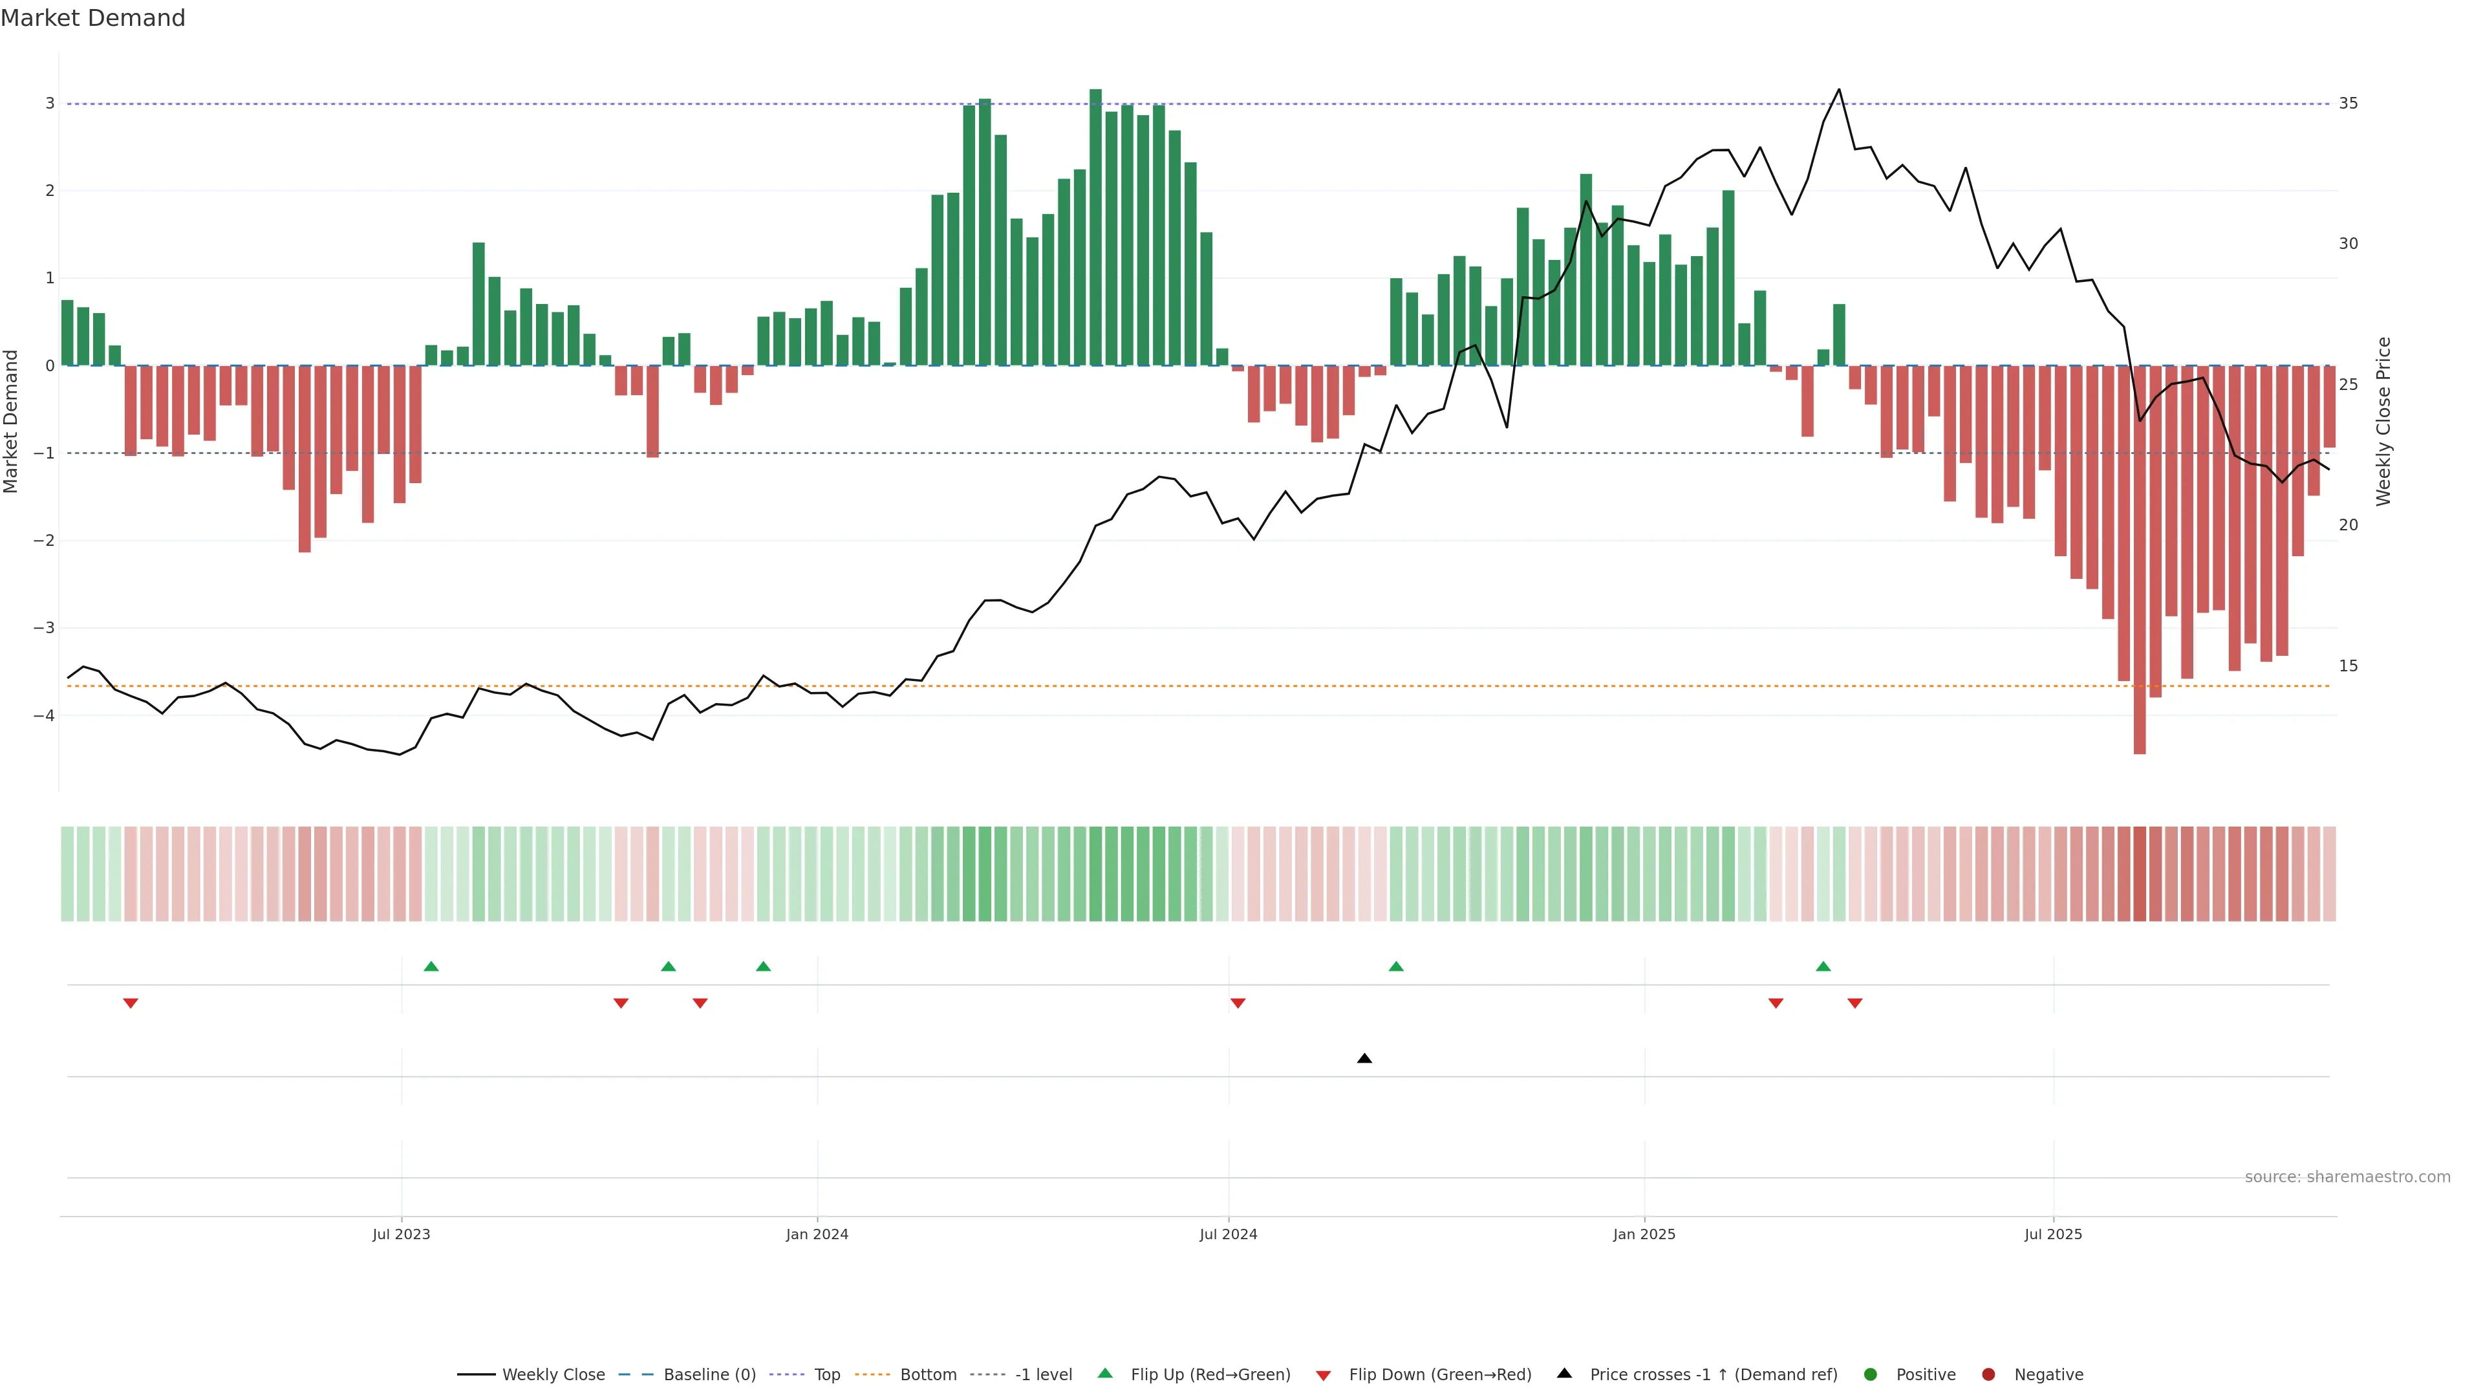Click the Jan 2025 x-axis label
Image resolution: width=2483 pixels, height=1397 pixels.
1644,1234
